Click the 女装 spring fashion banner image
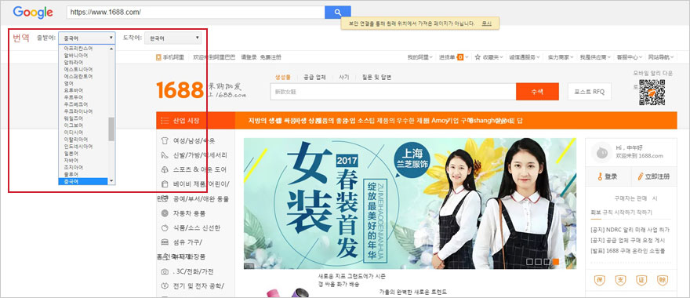Image resolution: width=690 pixels, height=298 pixels. [x=409, y=203]
